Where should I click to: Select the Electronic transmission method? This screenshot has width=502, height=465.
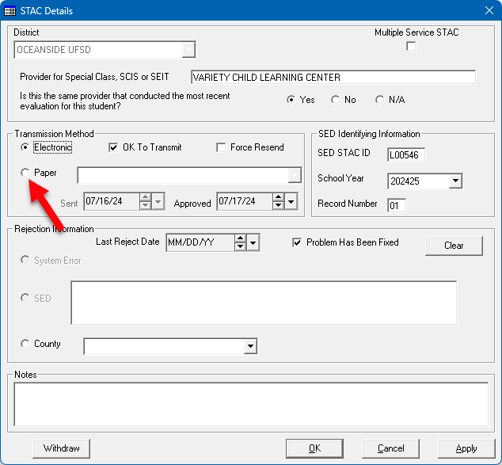pyautogui.click(x=25, y=147)
